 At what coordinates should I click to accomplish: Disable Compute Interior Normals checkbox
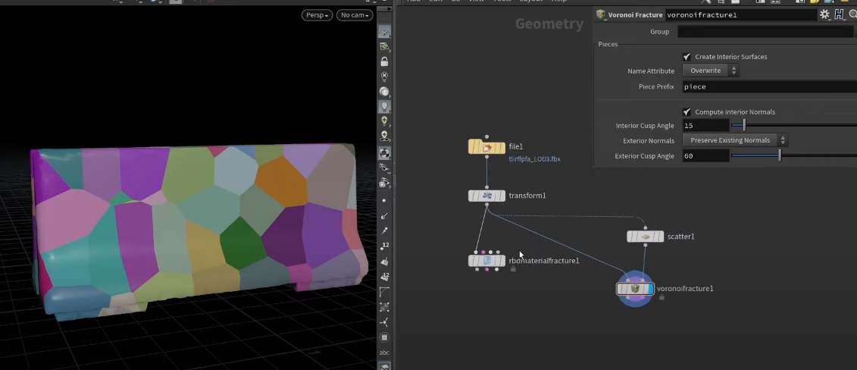[x=687, y=112]
